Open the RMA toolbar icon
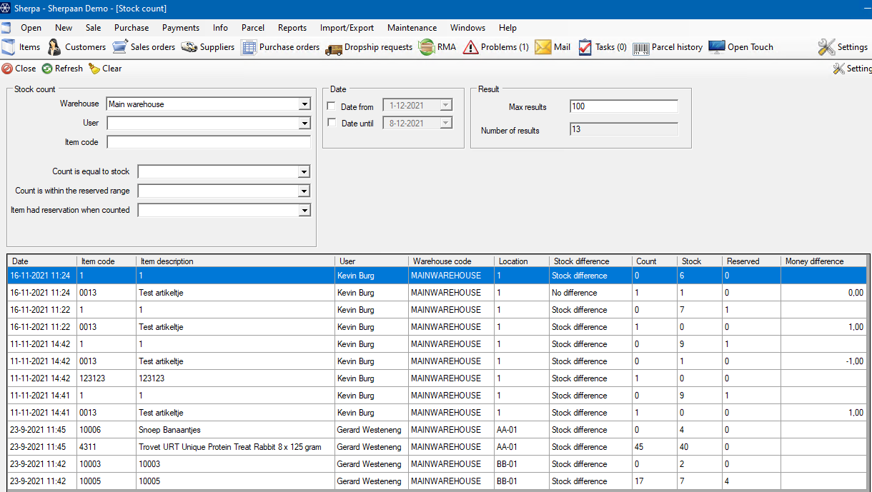 (427, 47)
